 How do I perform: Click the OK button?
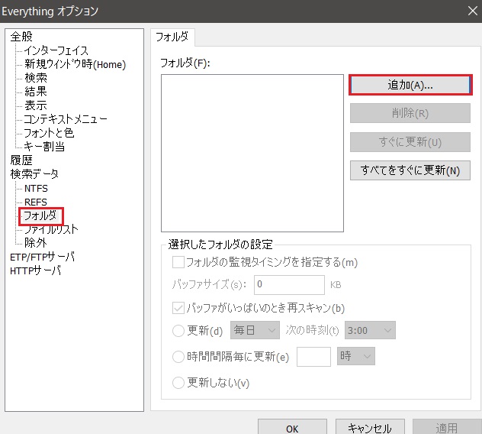(292, 428)
